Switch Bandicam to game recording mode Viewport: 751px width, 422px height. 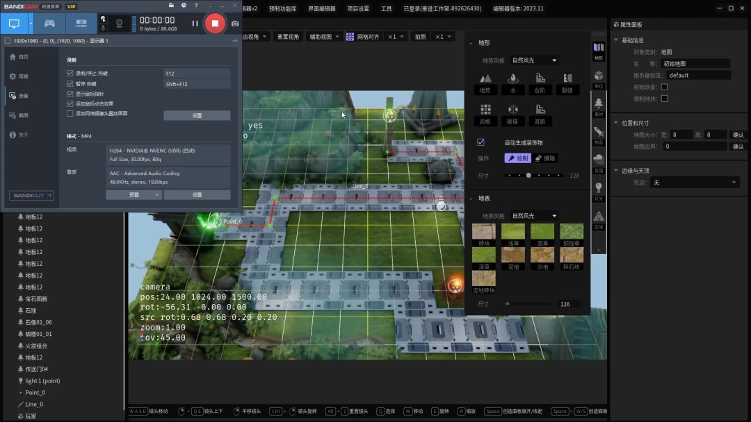point(49,23)
